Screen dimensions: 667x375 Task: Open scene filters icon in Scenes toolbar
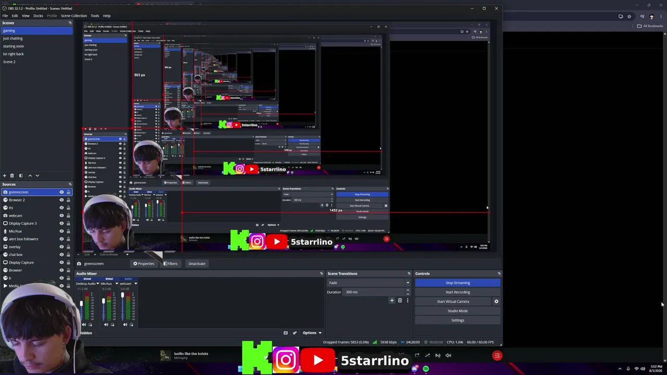pos(21,176)
